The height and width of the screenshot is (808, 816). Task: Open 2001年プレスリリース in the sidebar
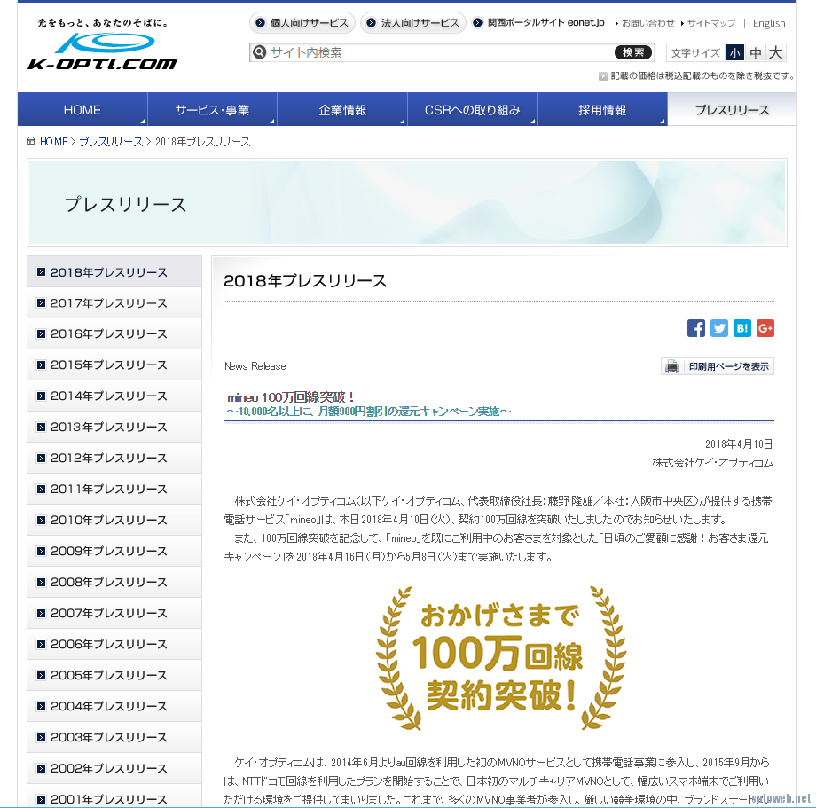114,796
